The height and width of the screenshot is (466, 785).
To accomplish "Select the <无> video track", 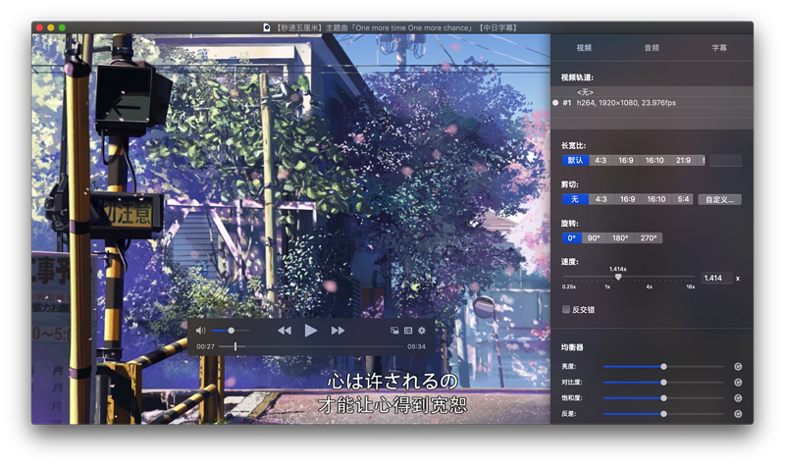I will 652,92.
